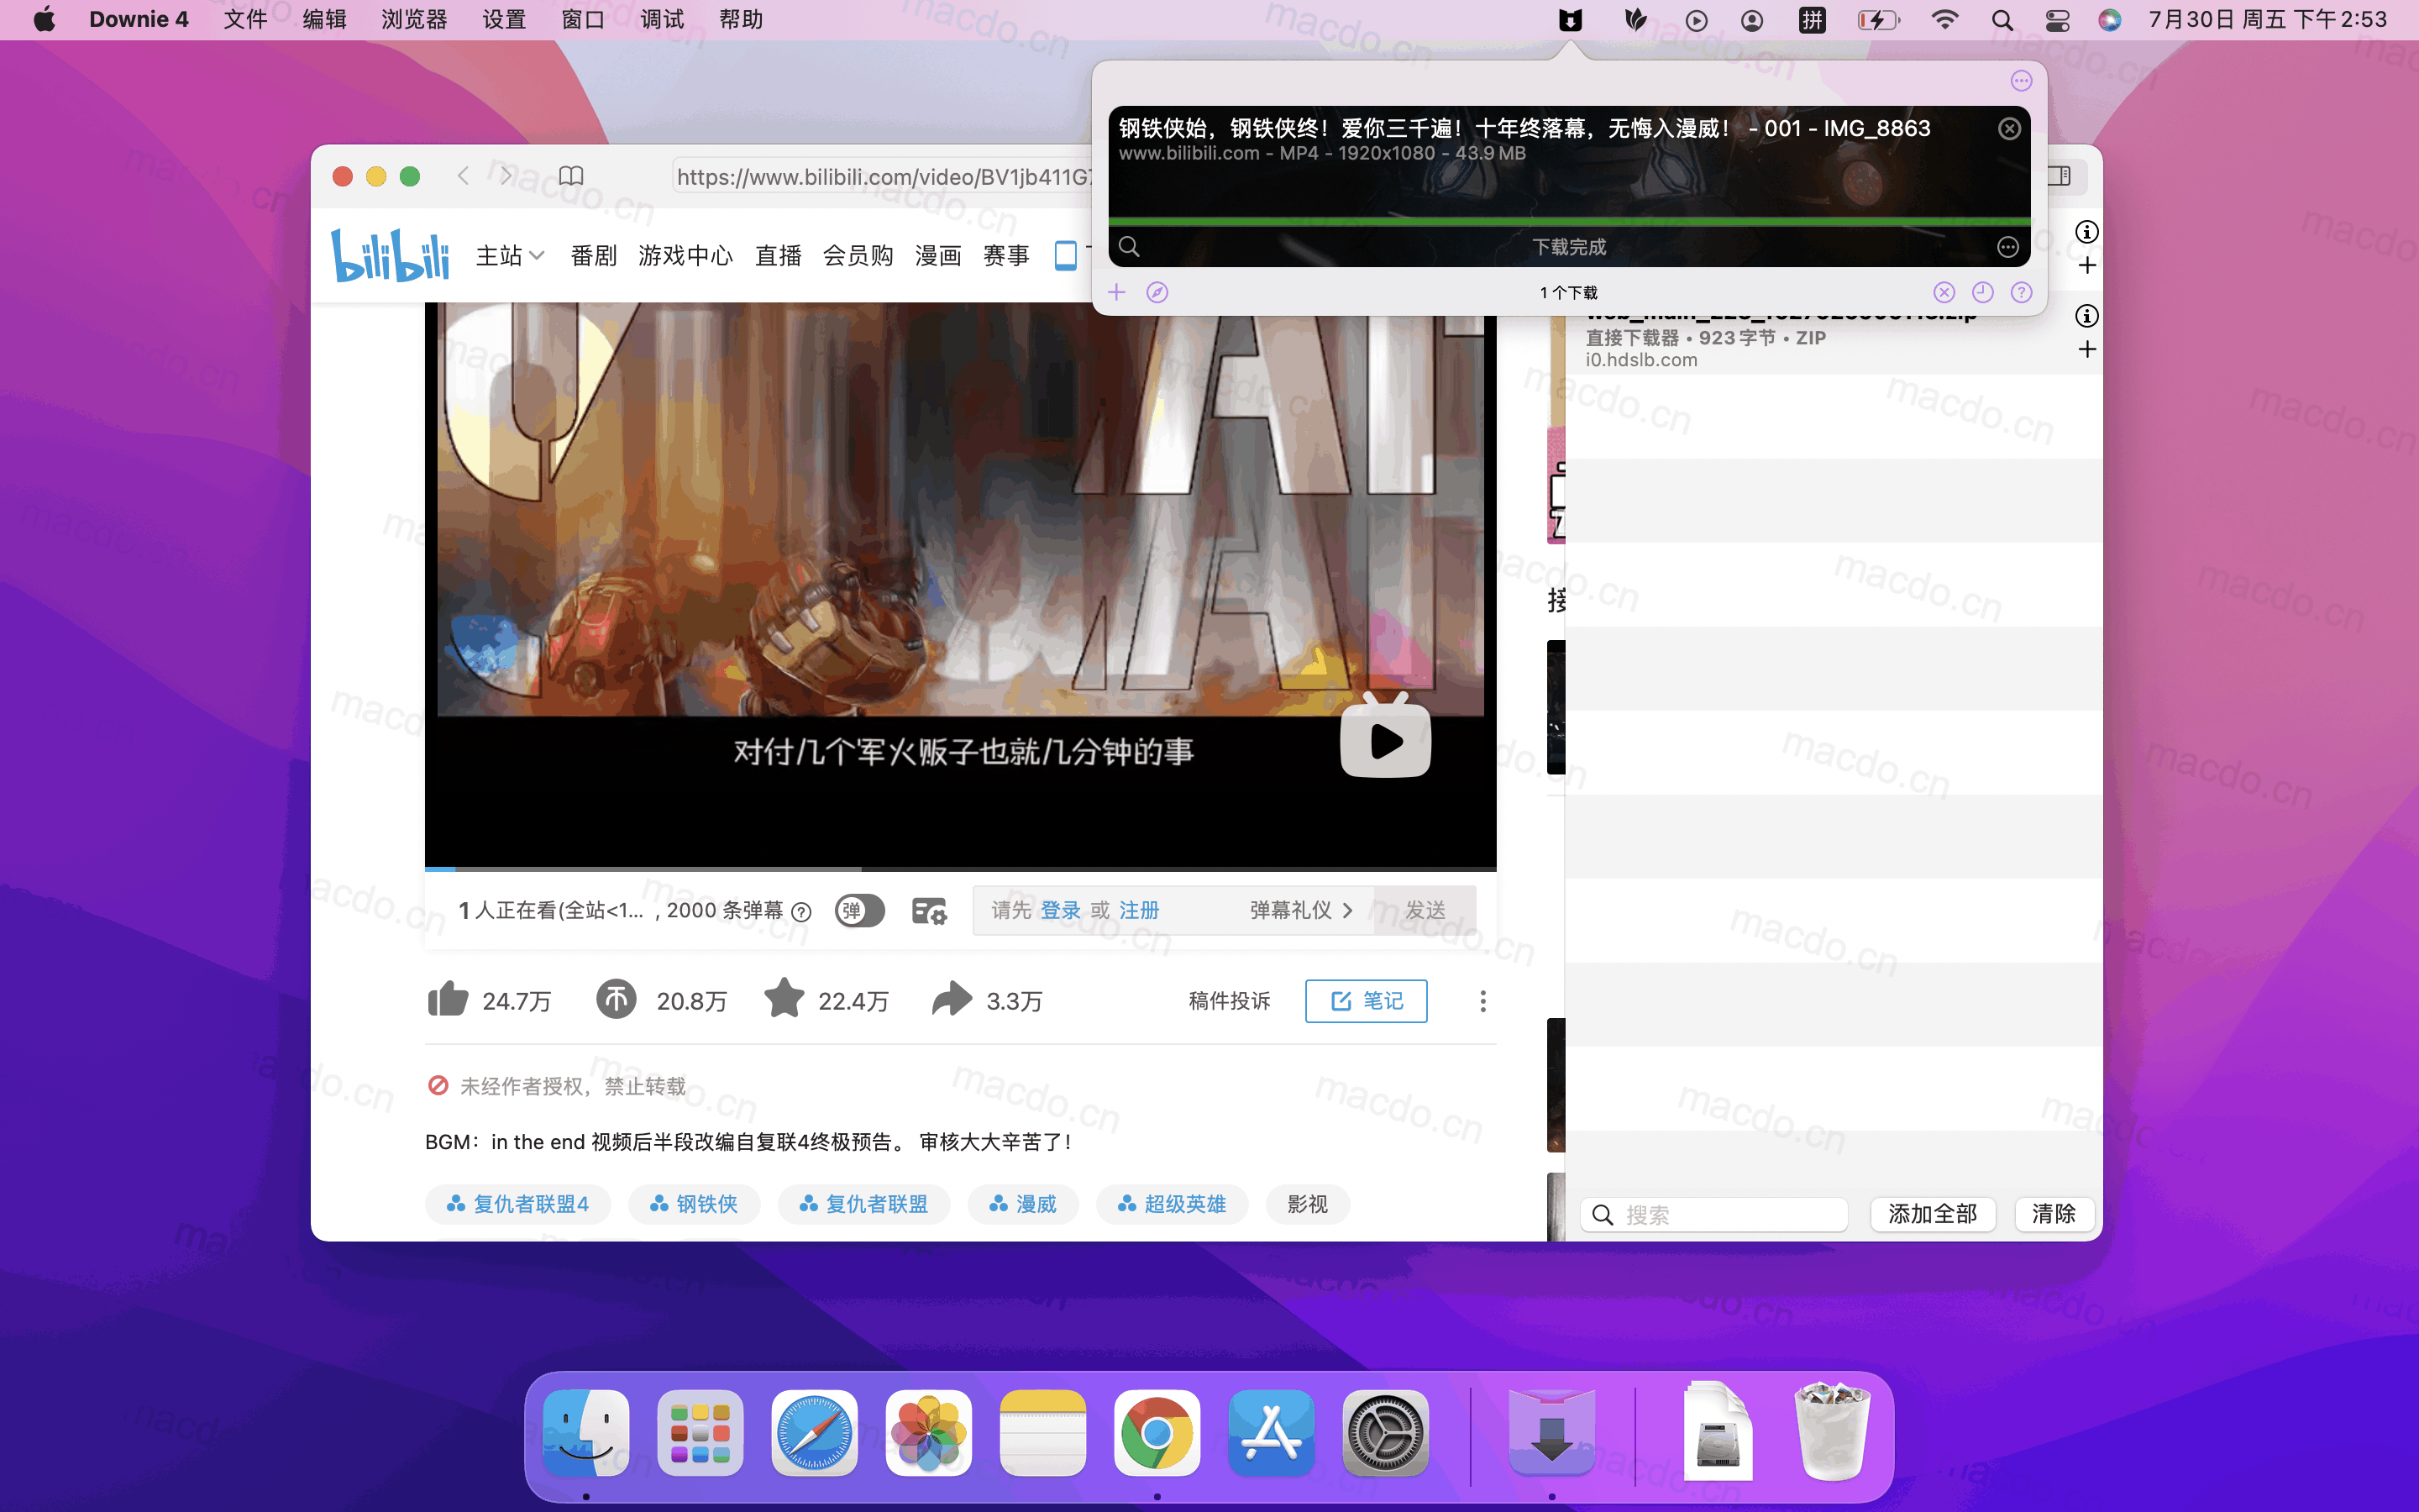Viewport: 2419px width, 1512px height.
Task: Go forward in the Downie browser
Action: [506, 176]
